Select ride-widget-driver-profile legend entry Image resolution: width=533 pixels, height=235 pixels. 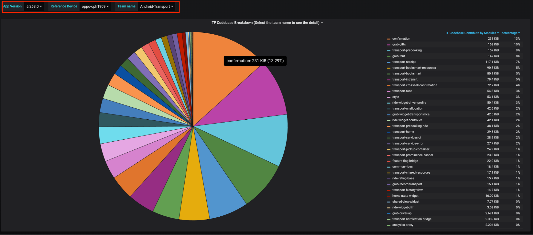click(x=409, y=103)
